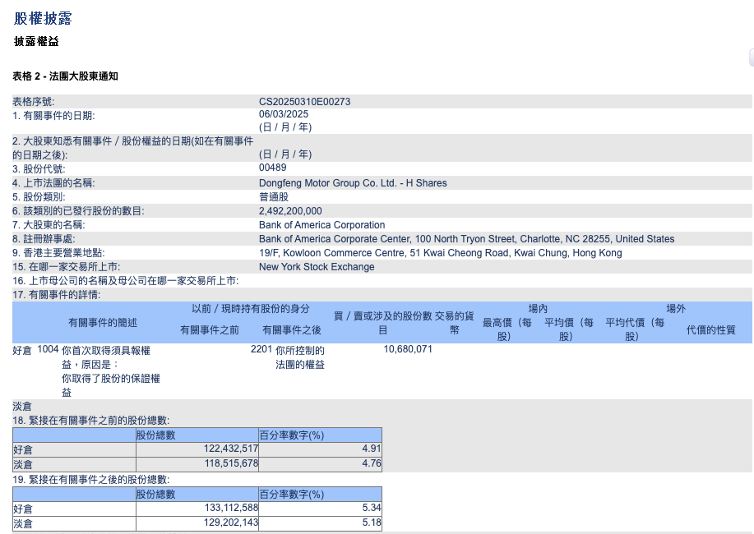Click the partially visible button at right edge
The image size is (754, 534).
(x=751, y=58)
